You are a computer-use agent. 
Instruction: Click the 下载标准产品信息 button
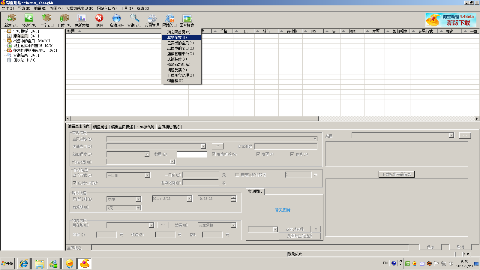point(396,174)
